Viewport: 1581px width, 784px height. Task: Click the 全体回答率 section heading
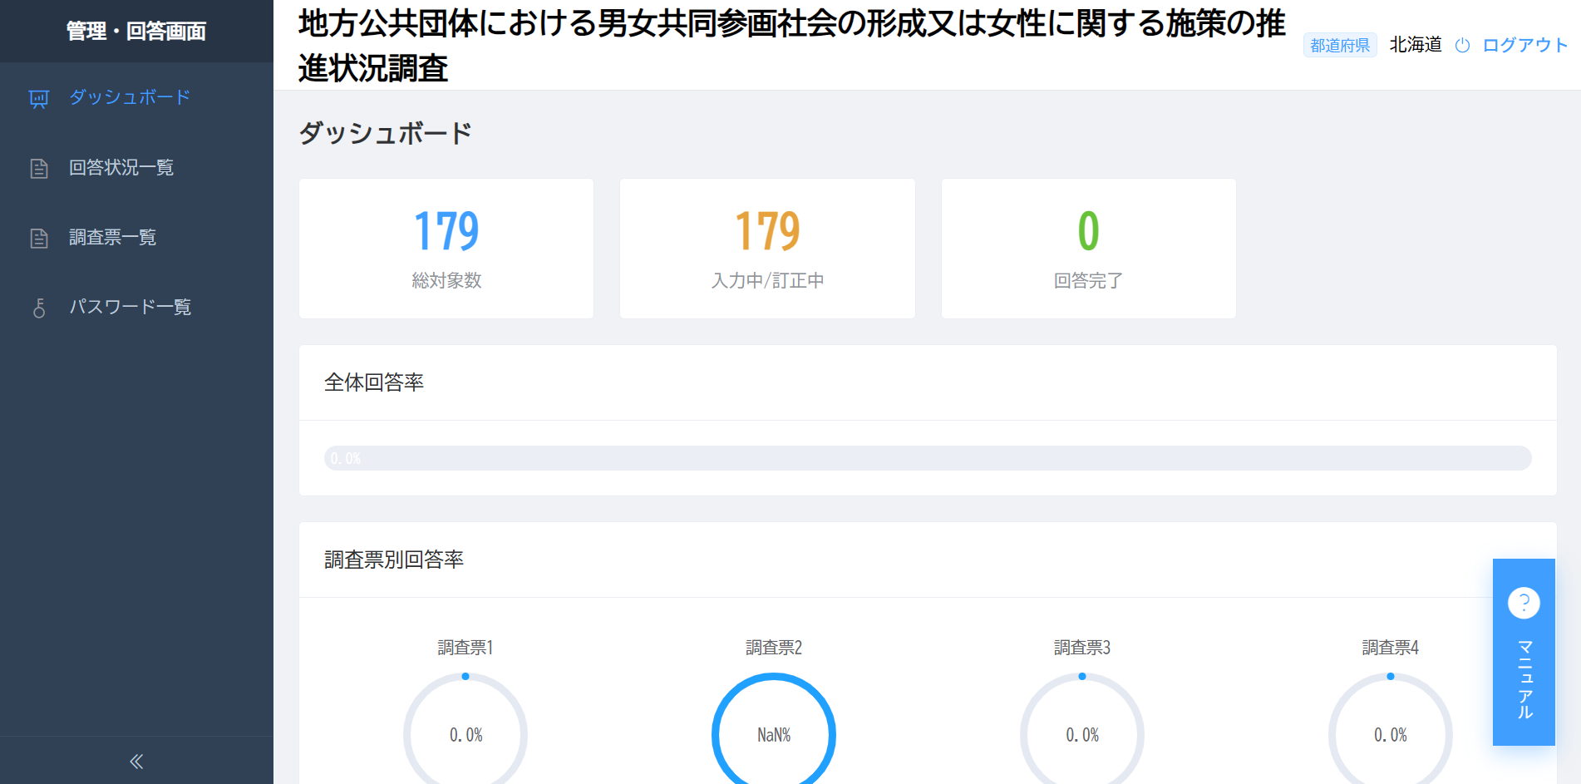(374, 382)
